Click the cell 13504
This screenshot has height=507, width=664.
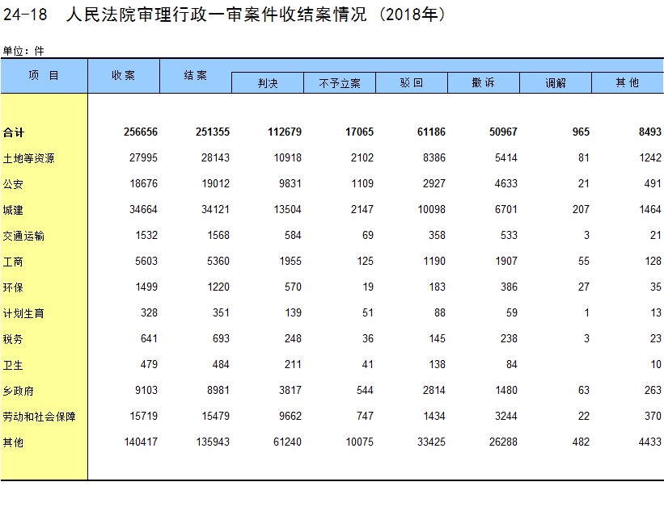coord(288,209)
